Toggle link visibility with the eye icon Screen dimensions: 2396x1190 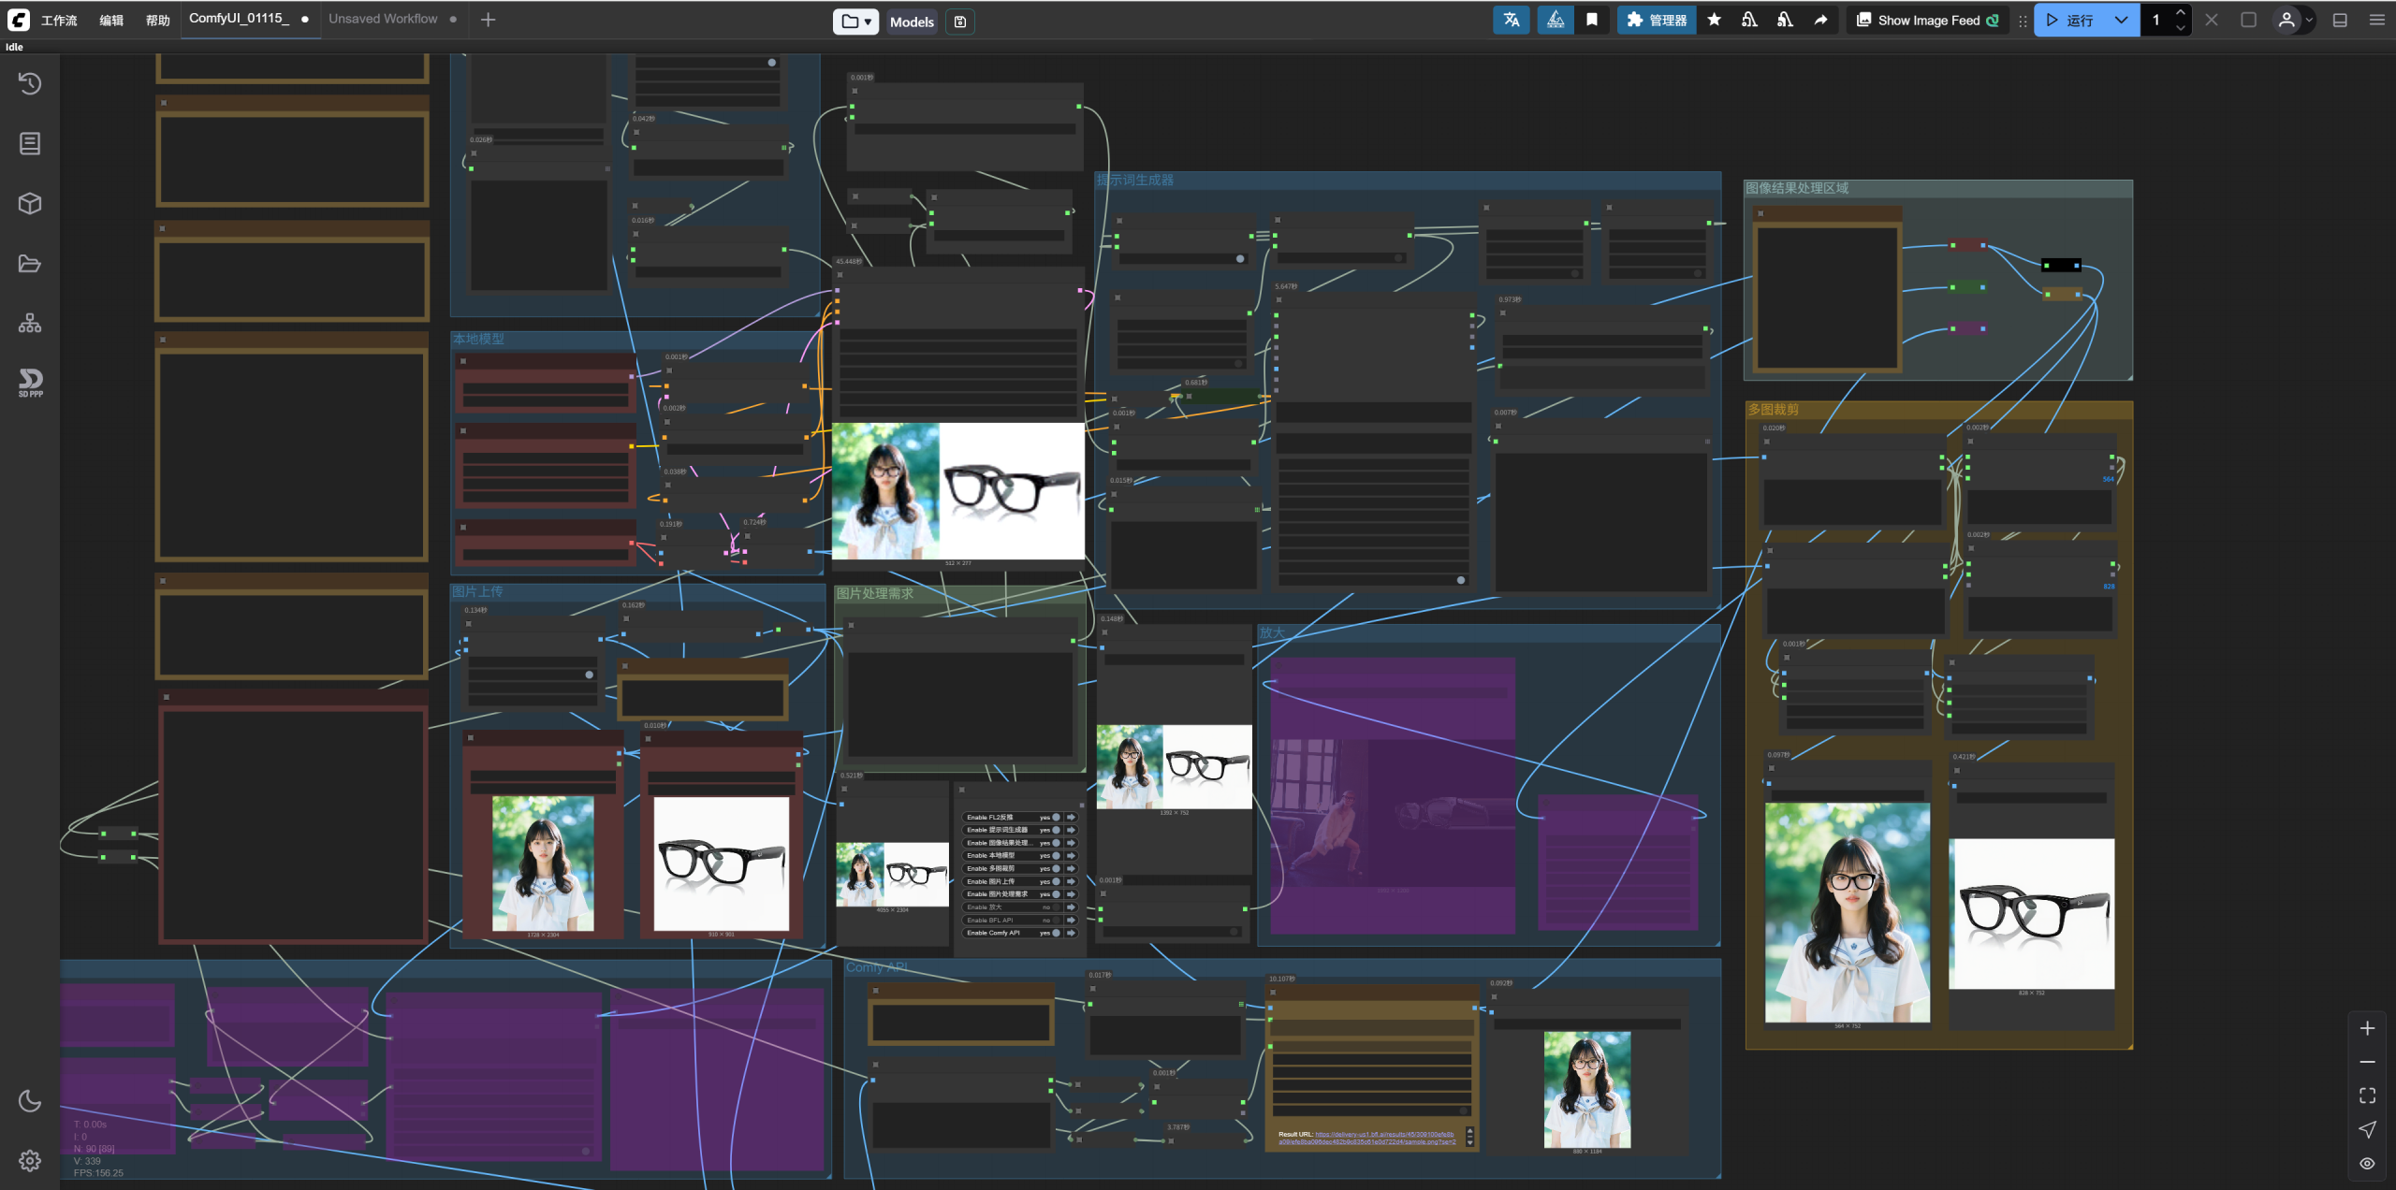pyautogui.click(x=2367, y=1163)
